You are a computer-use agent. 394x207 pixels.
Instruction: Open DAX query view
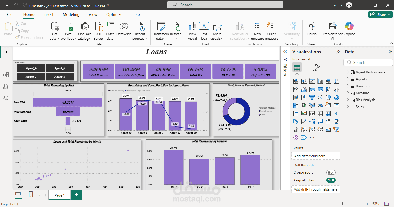6,86
